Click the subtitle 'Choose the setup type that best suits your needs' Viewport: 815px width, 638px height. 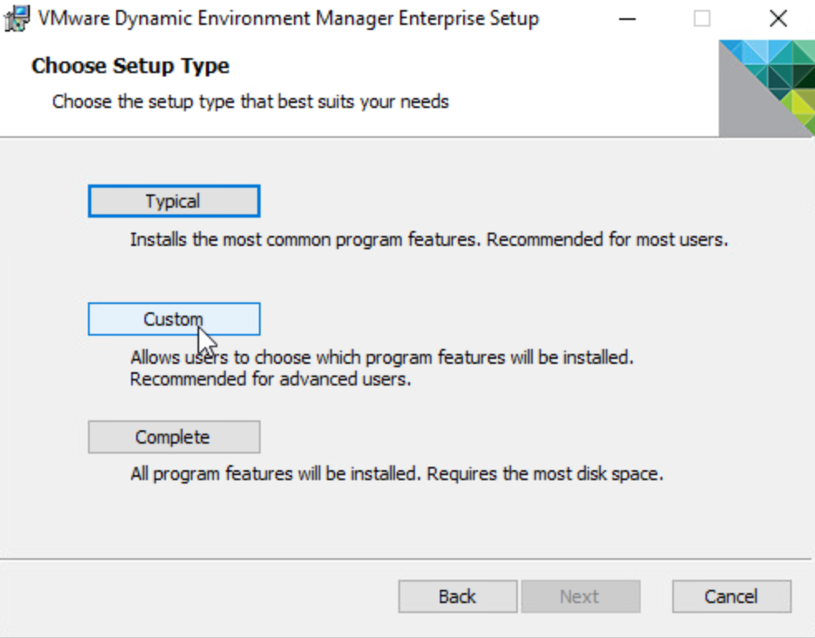[250, 101]
